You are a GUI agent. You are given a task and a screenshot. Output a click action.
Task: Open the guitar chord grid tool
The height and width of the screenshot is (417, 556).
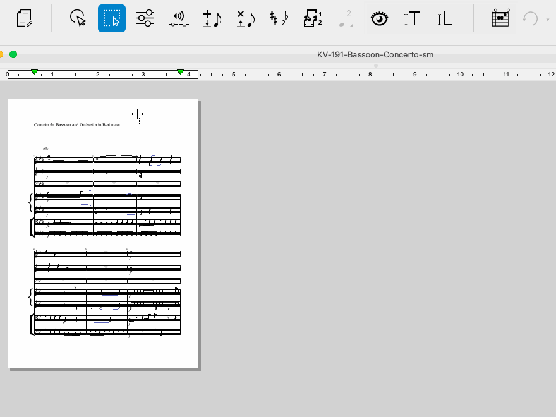point(500,18)
